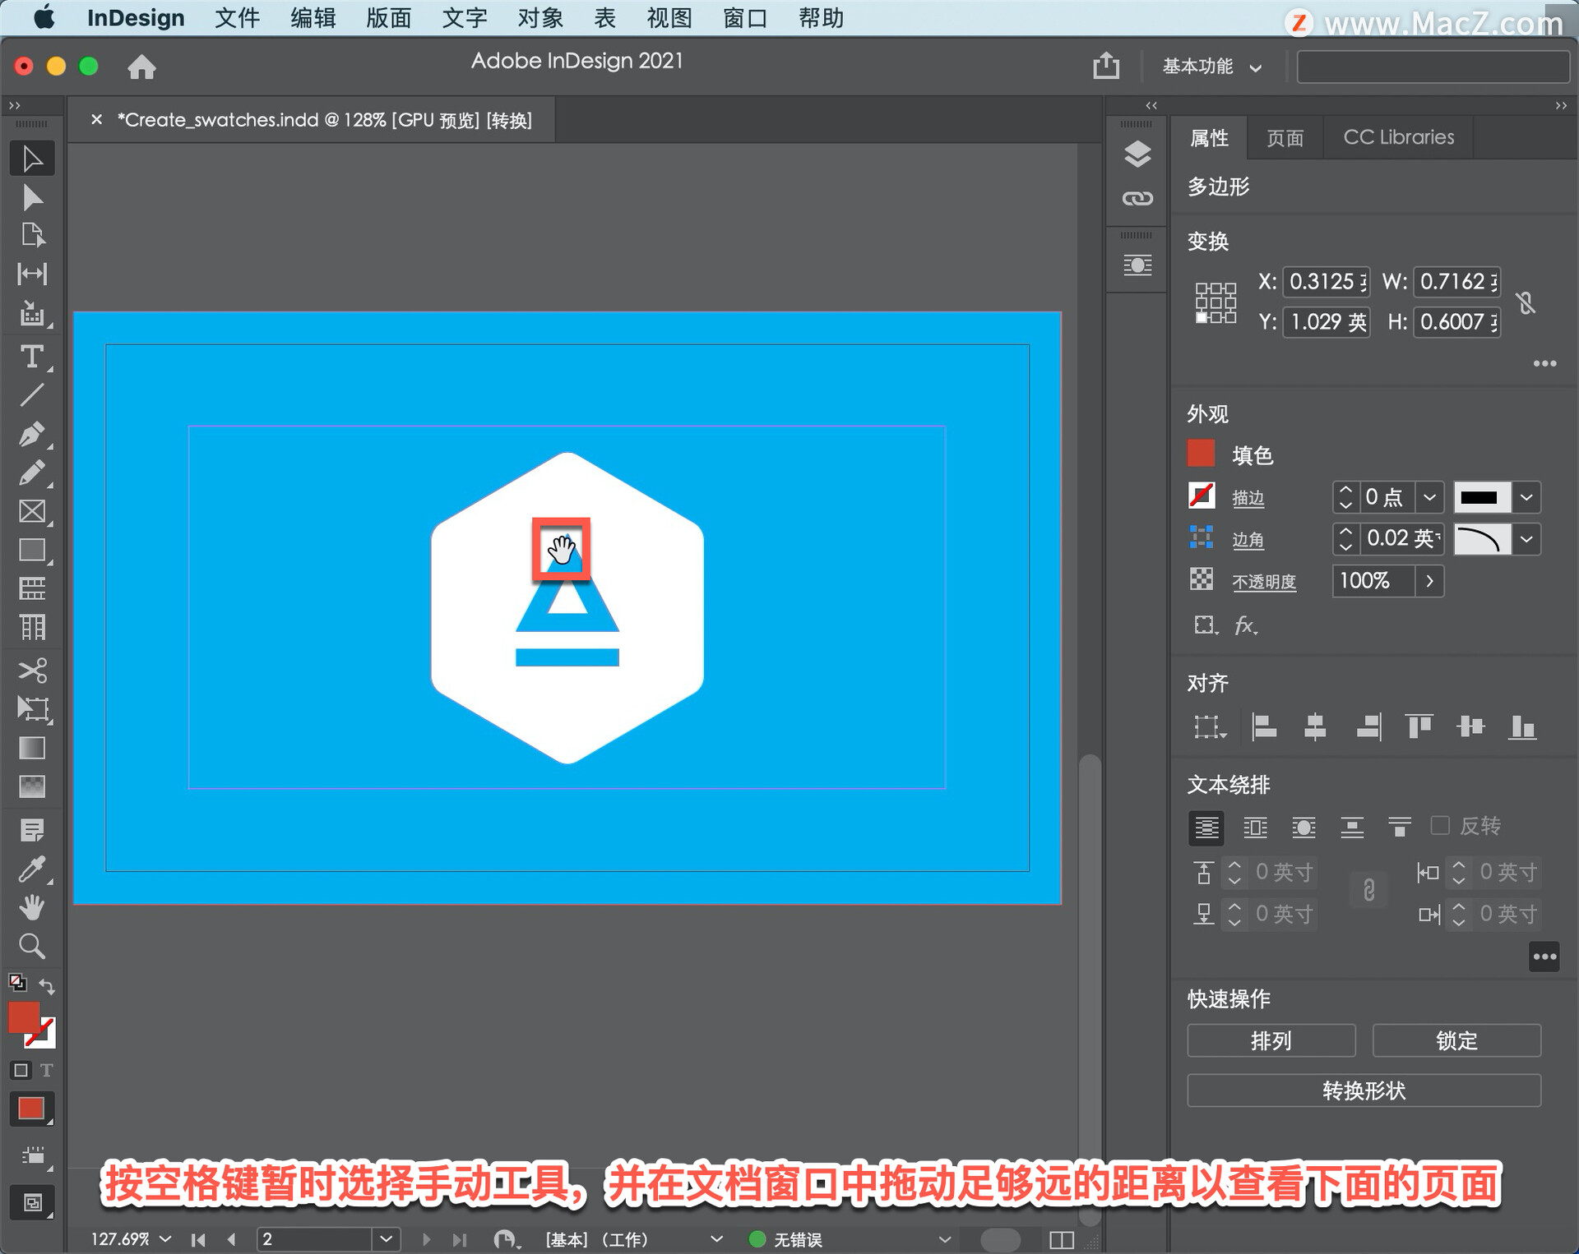Open the Links panel icon
Screen dimensions: 1579x1254
coord(1137,198)
